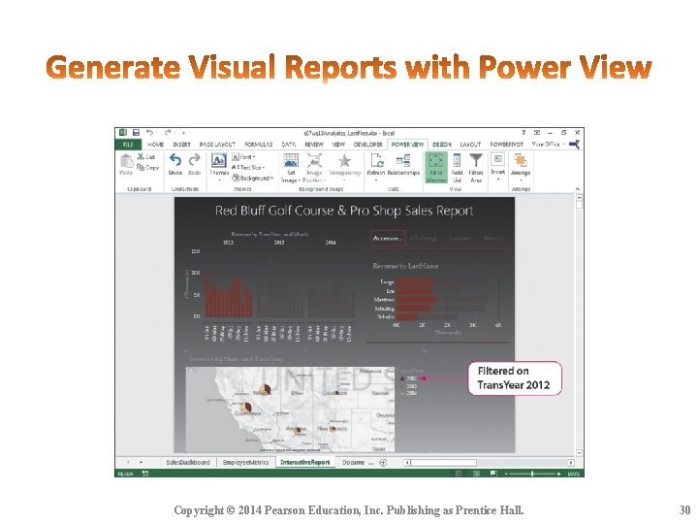Image resolution: width=698 pixels, height=524 pixels.
Task: Switch to the HOME ribbon tab
Action: 155,145
